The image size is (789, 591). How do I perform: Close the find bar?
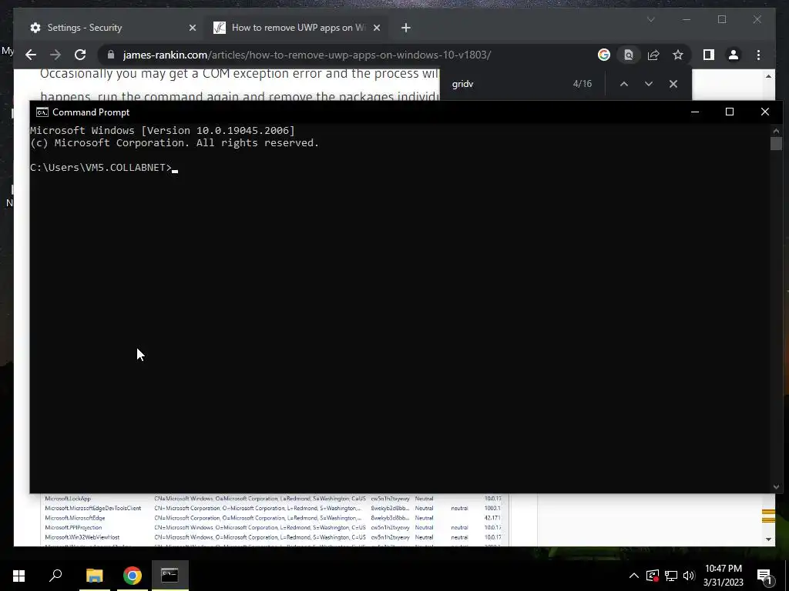click(x=673, y=84)
